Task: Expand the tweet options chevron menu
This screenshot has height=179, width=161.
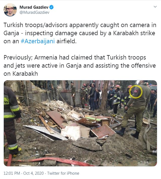Action: (155, 7)
